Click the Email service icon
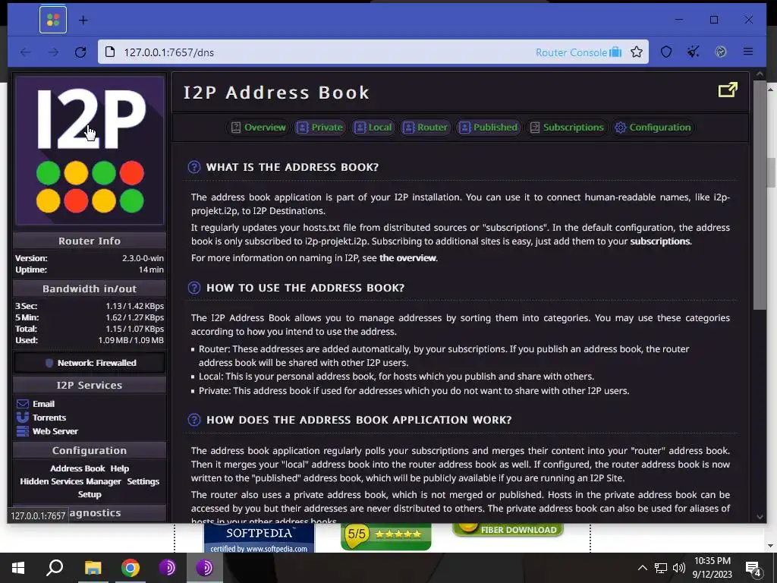Viewport: 777px width, 583px height. coord(23,404)
